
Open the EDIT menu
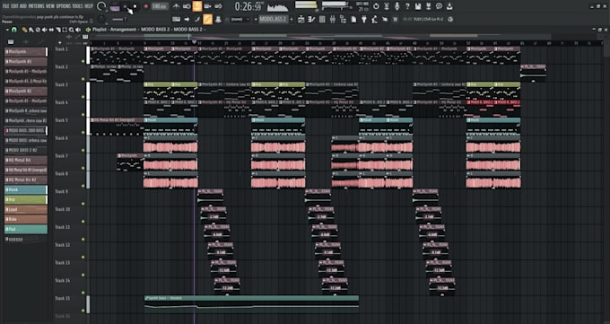[14, 6]
